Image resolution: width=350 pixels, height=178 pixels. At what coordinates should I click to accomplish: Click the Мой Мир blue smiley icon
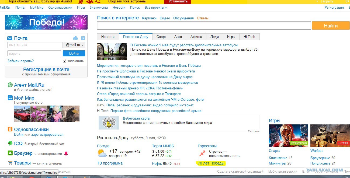pos(10,98)
